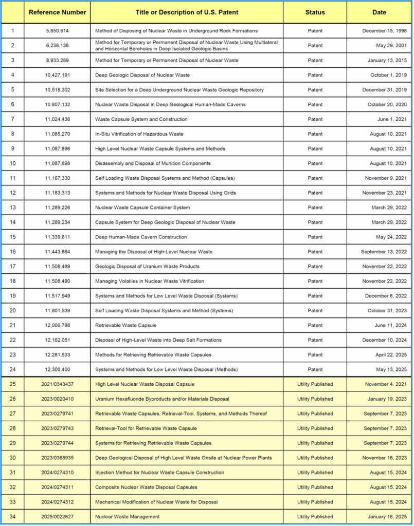Click the "Title or Description of U.S. Patent" header

(x=187, y=12)
